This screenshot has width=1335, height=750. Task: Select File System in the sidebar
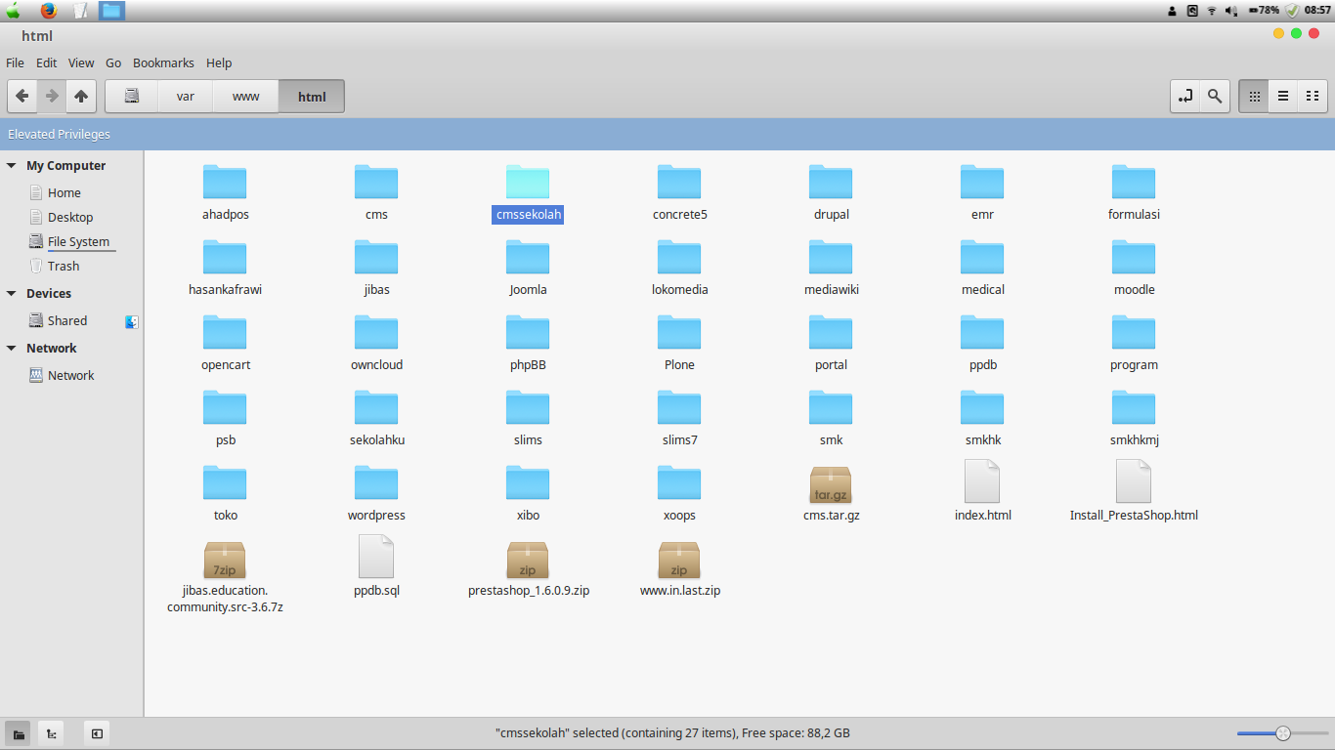coord(78,242)
